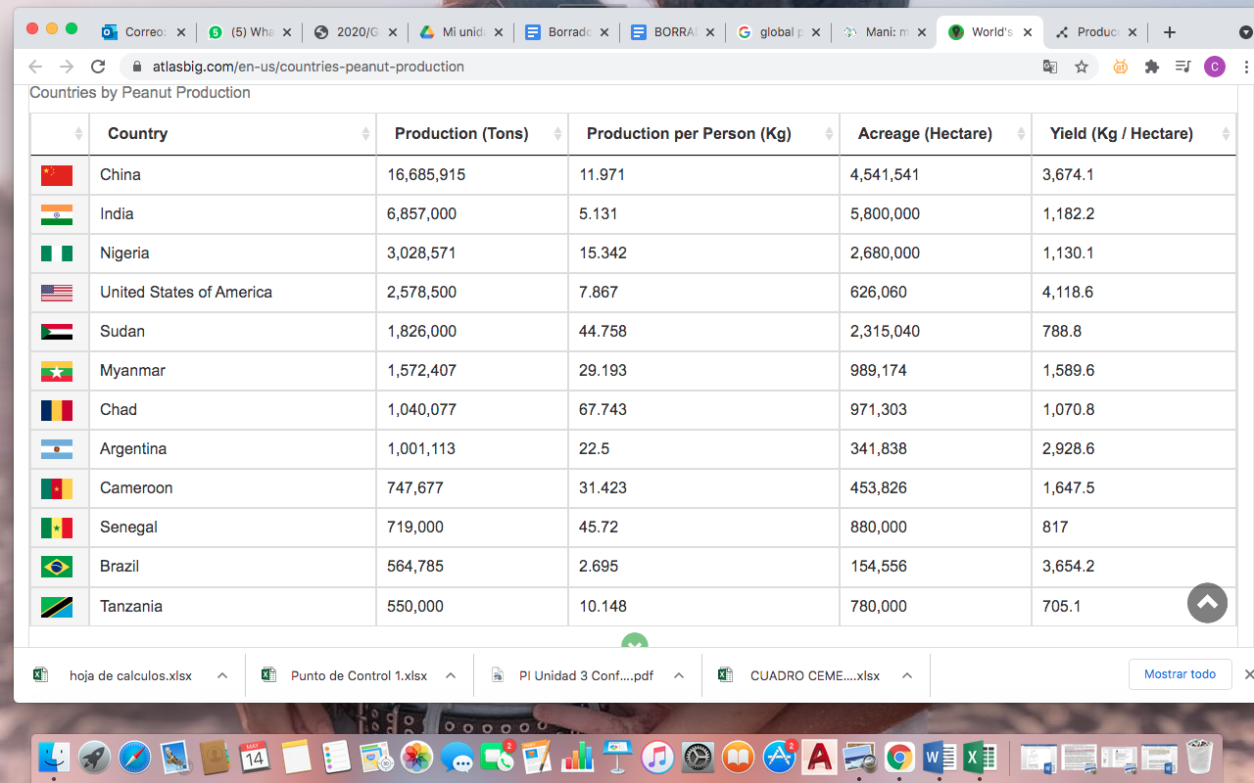Expand menu for Punto de Control 1.xlsx download
1254x783 pixels.
coord(451,675)
